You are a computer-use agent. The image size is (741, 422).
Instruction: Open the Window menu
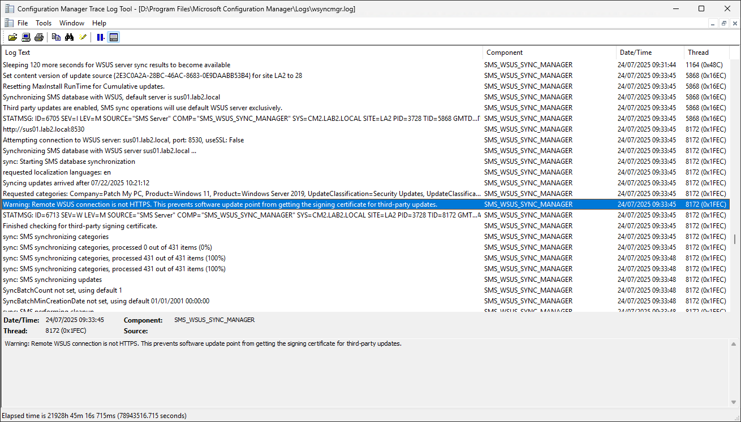72,23
